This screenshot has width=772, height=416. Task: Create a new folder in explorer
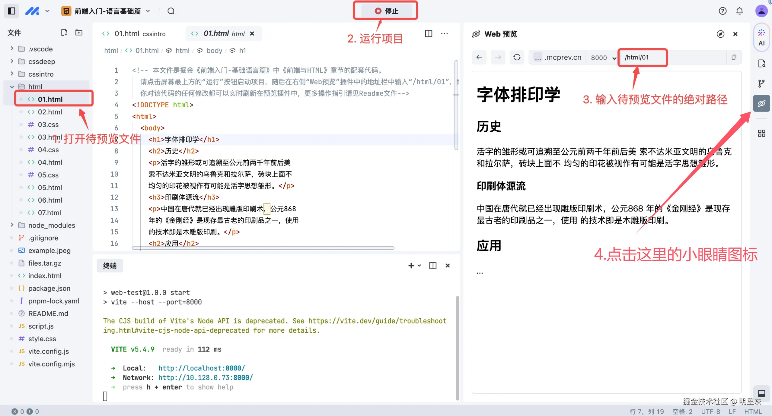coord(79,33)
